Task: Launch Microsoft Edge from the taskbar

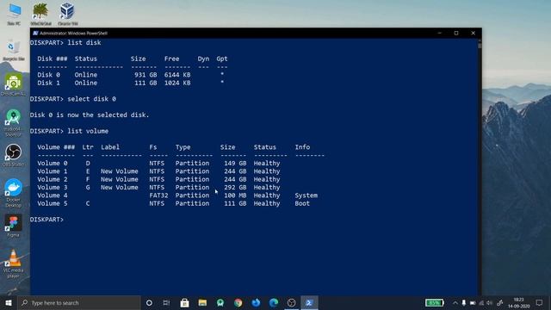Action: (274, 302)
